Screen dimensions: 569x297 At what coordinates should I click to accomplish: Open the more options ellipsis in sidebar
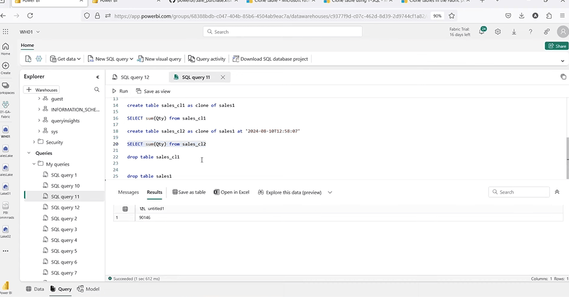(5, 251)
